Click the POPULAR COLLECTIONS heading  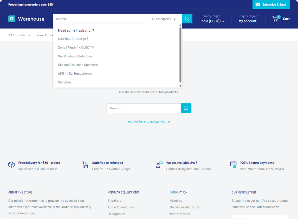point(123,192)
